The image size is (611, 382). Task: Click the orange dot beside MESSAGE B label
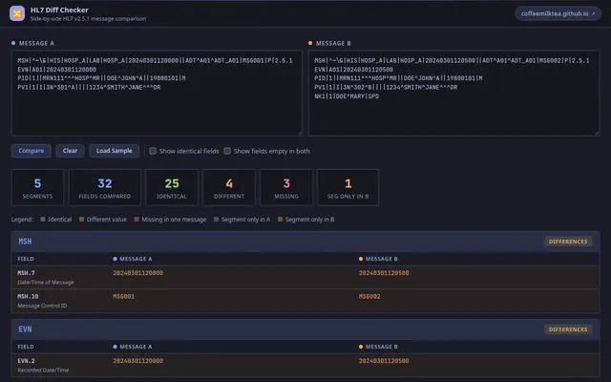[310, 43]
